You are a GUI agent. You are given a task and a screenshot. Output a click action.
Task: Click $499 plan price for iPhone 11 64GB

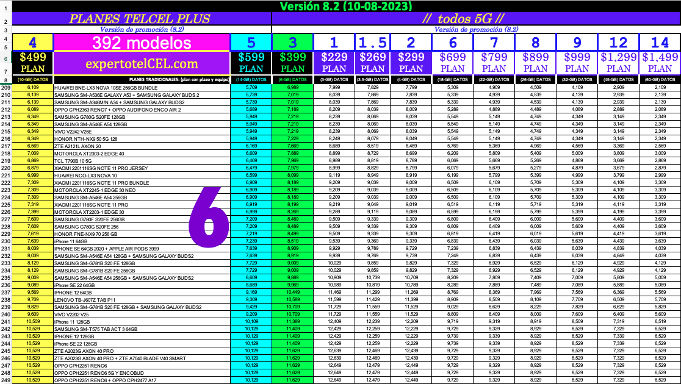click(32, 241)
